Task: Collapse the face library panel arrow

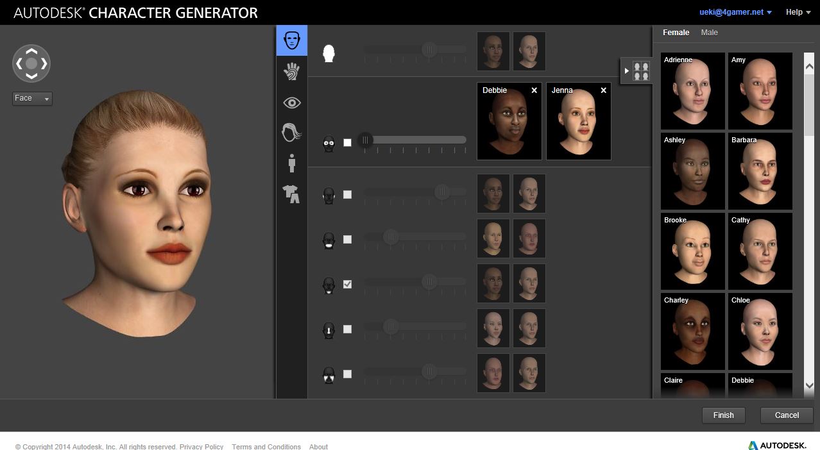Action: click(627, 71)
